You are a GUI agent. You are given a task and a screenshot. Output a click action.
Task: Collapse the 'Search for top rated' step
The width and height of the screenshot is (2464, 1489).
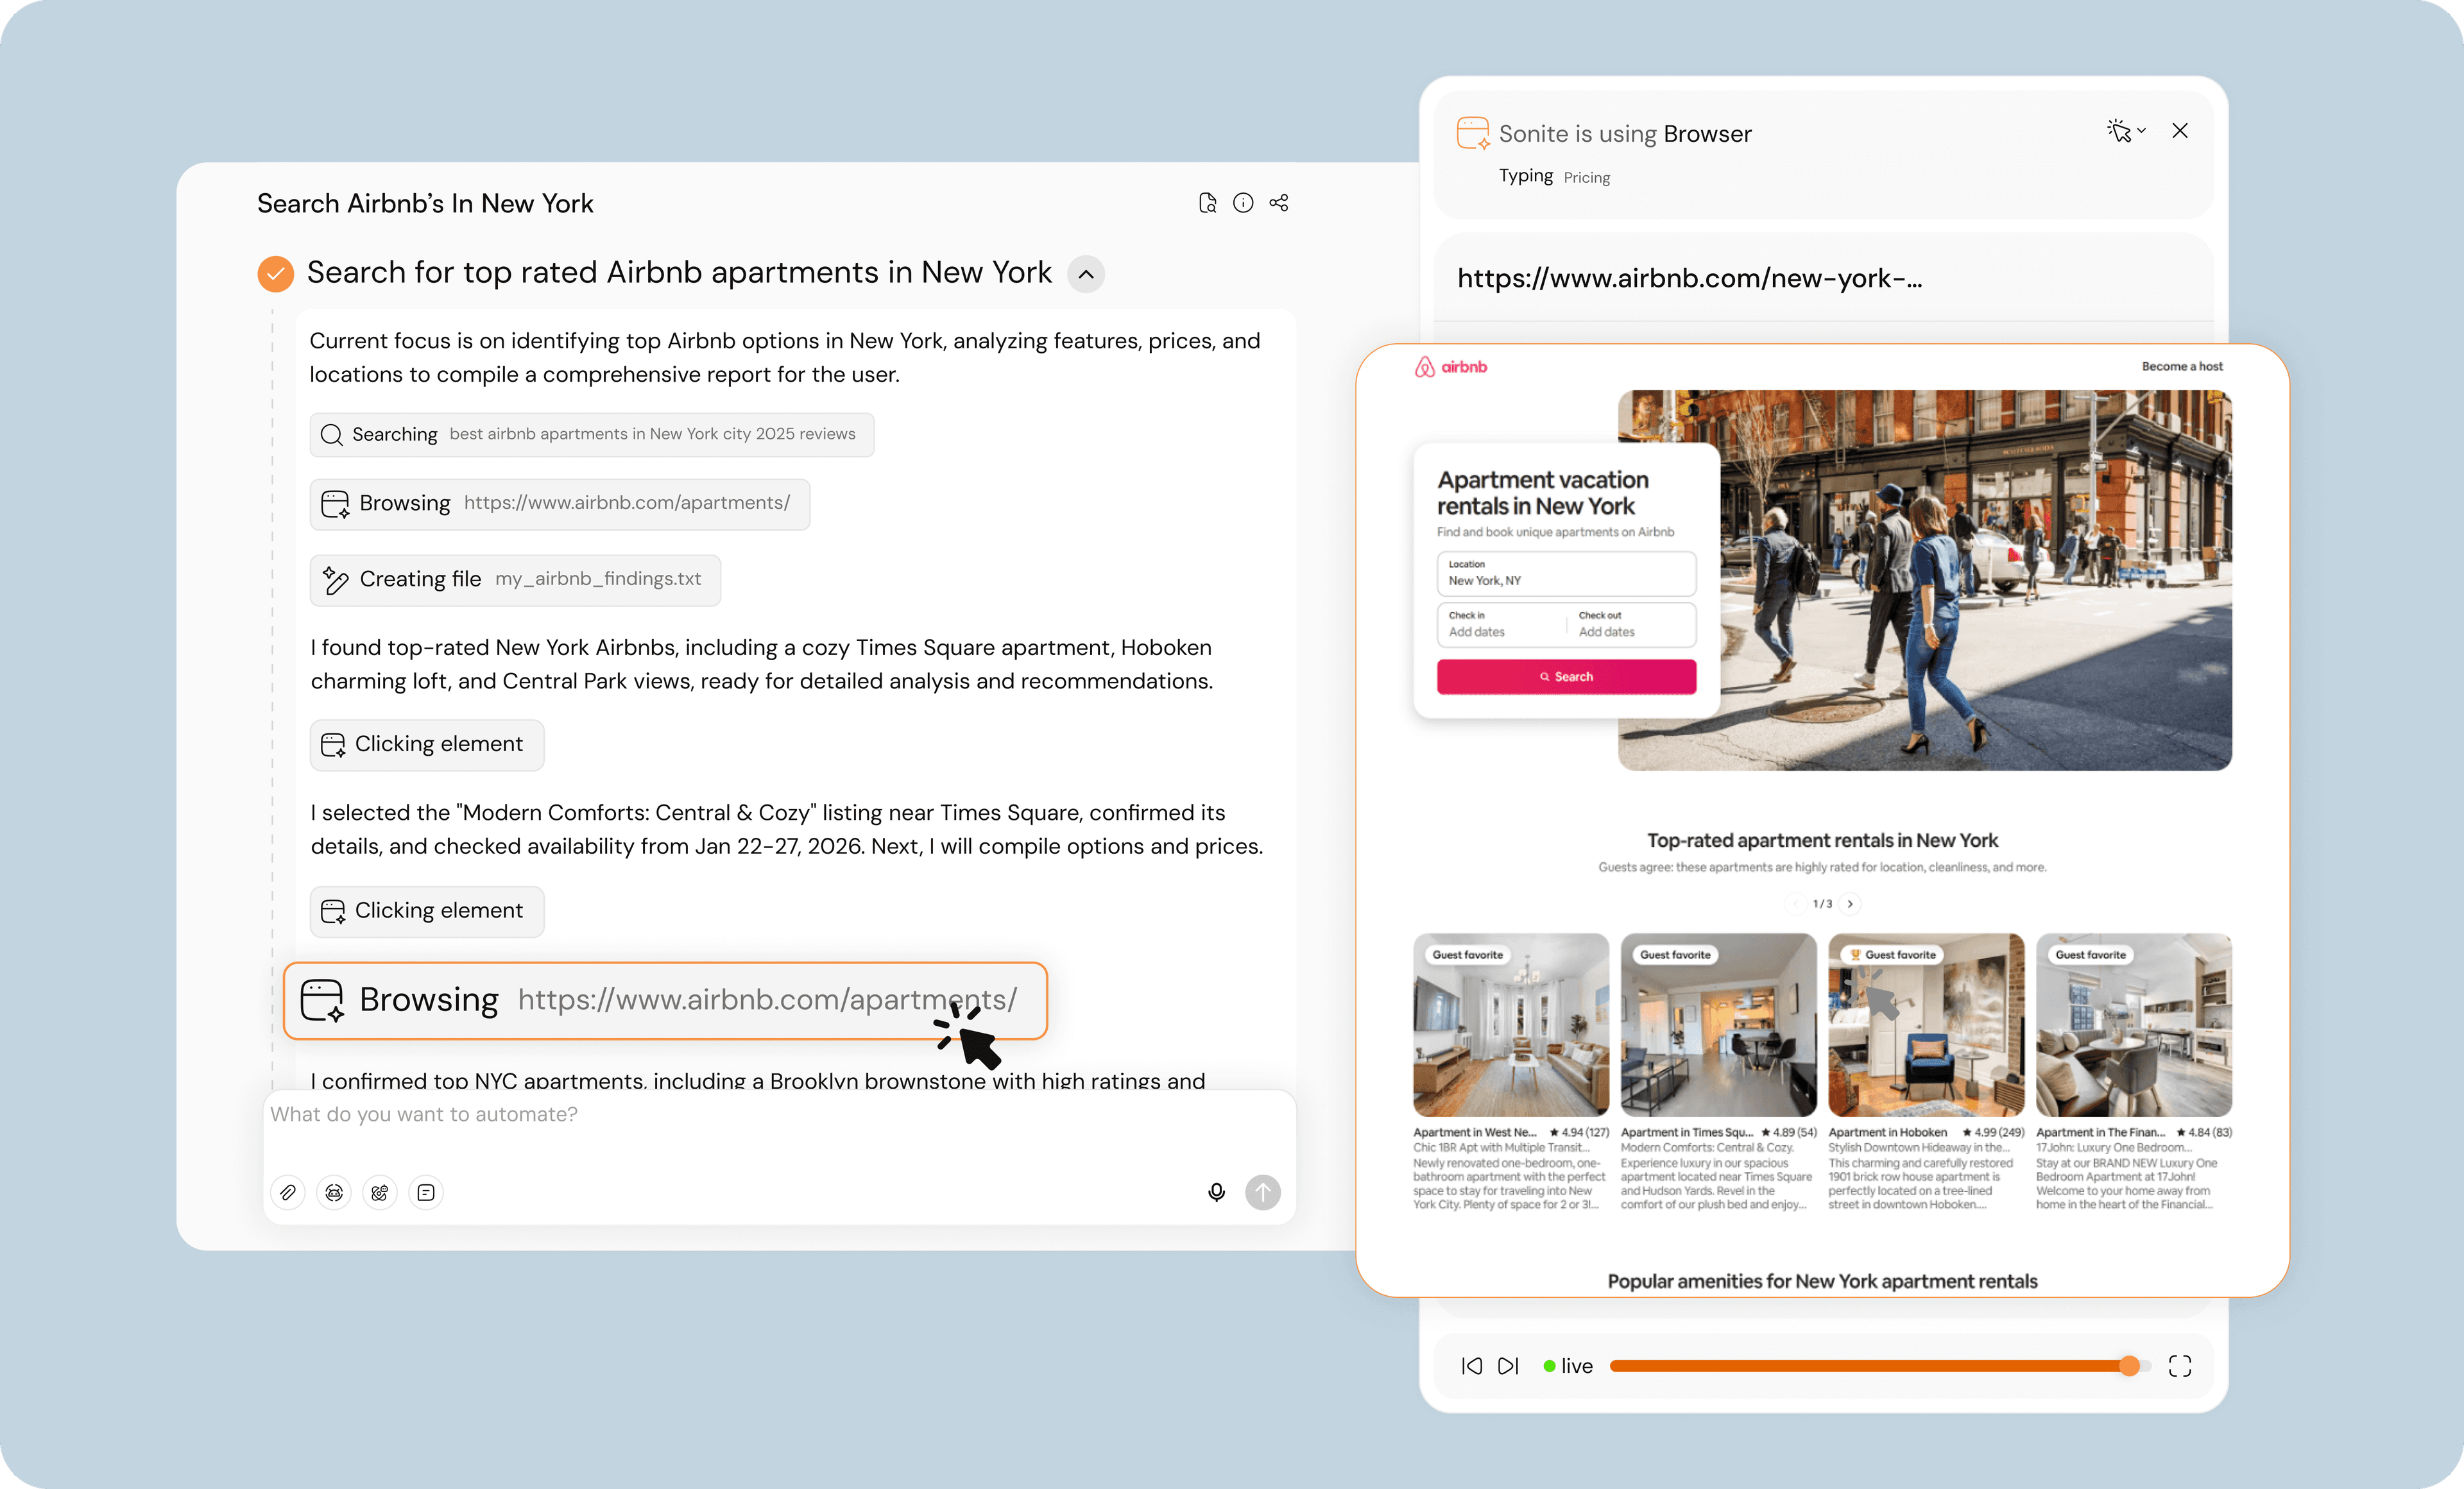point(1086,273)
